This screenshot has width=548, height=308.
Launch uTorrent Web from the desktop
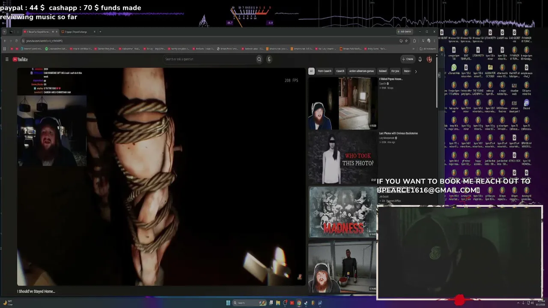point(454,70)
